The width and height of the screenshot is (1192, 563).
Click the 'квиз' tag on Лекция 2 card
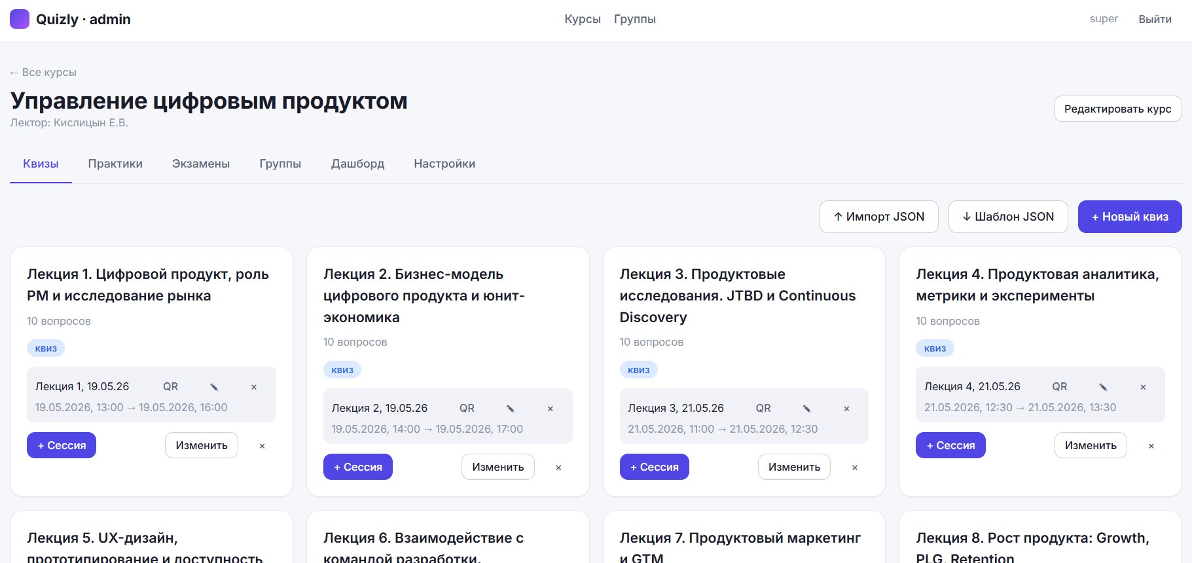click(342, 370)
